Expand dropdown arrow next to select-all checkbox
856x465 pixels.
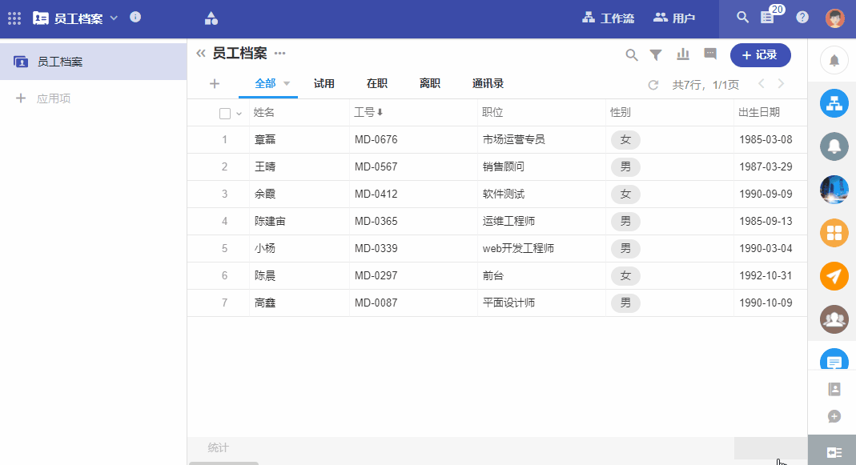coord(239,113)
